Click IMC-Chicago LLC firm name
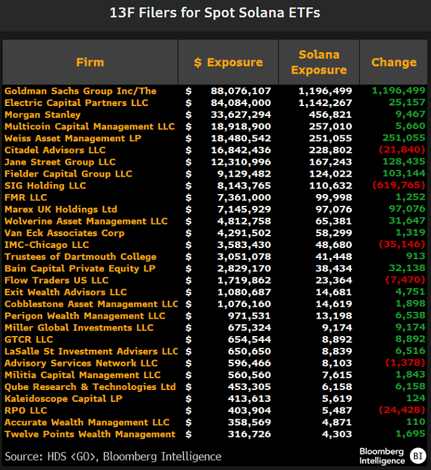 pyautogui.click(x=47, y=245)
